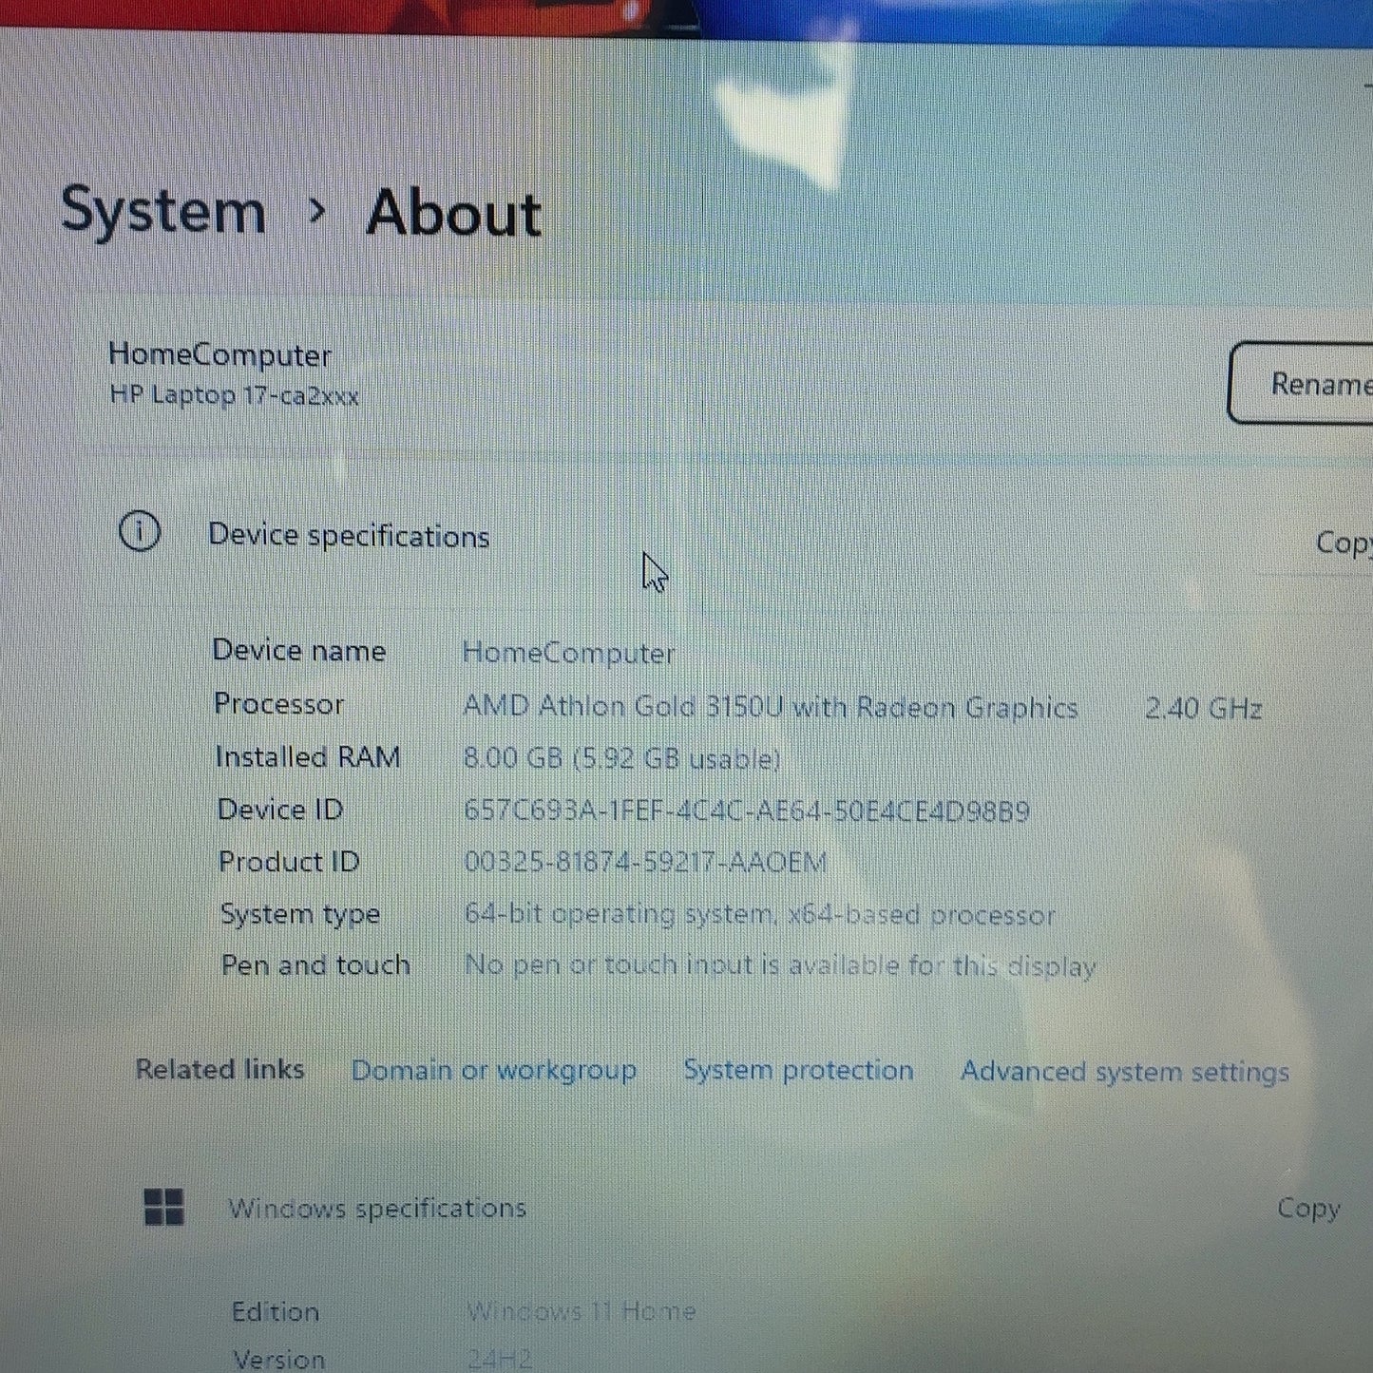Select the 24H2 version value
The width and height of the screenshot is (1373, 1373).
500,1359
